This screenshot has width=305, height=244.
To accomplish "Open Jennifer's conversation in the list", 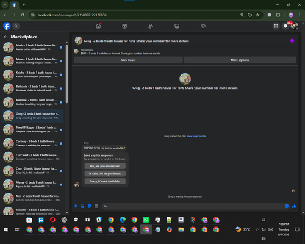I will pyautogui.click(x=32, y=211).
